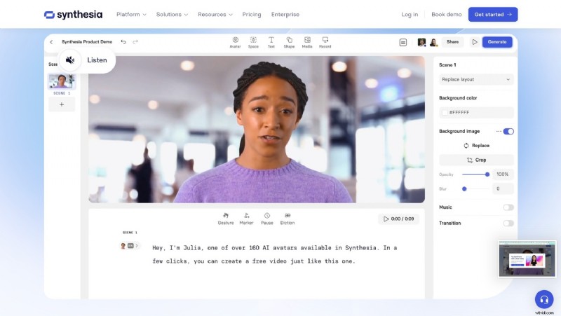The width and height of the screenshot is (561, 316).
Task: Click the Blur value field
Action: click(x=503, y=188)
